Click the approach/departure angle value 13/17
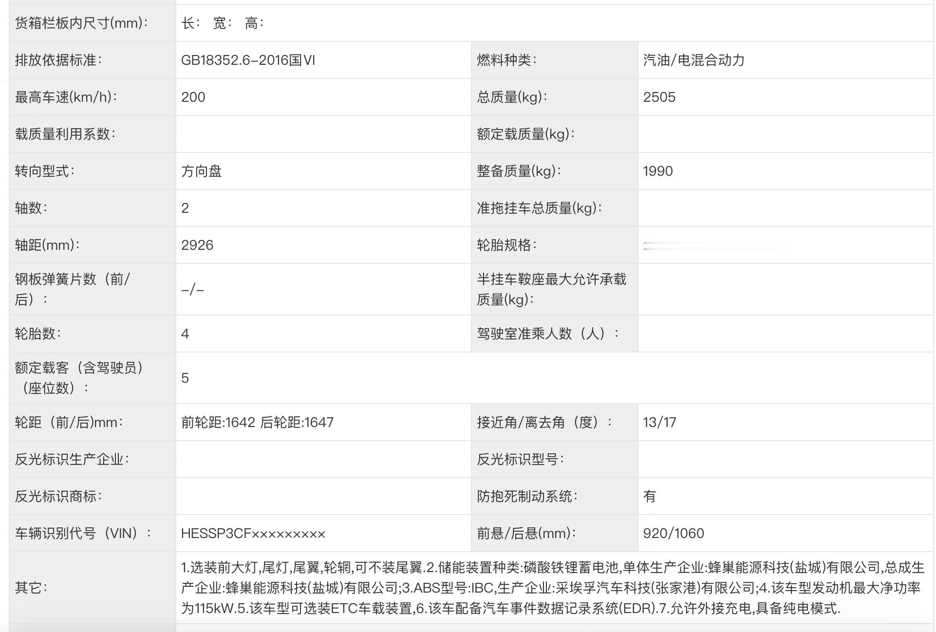The image size is (936, 632). tap(659, 423)
